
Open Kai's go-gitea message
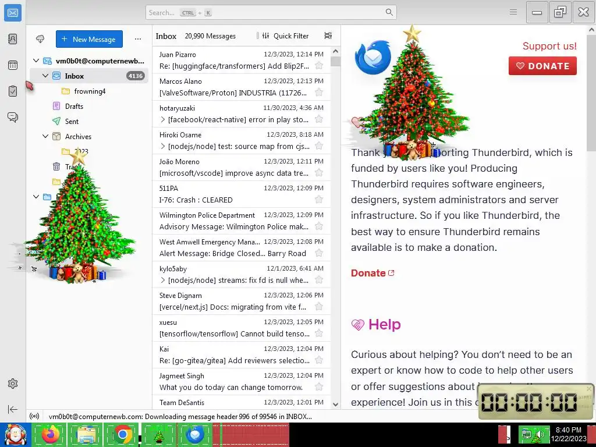click(242, 354)
